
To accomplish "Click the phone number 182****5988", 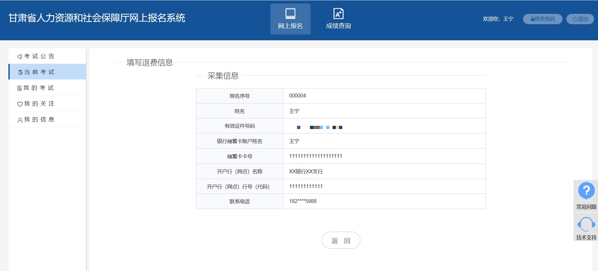I will pyautogui.click(x=303, y=201).
